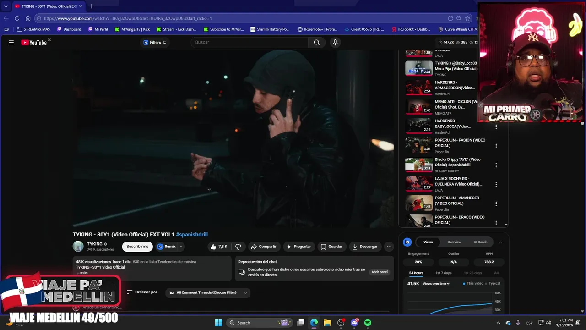Image resolution: width=586 pixels, height=330 pixels.
Task: Click the Compartir share button
Action: coord(264,247)
